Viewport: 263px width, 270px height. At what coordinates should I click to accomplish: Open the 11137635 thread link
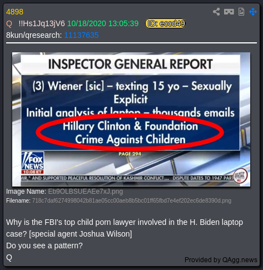[81, 35]
